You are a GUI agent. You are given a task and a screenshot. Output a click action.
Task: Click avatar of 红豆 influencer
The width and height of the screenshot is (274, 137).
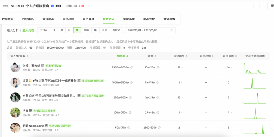pyautogui.click(x=15, y=82)
